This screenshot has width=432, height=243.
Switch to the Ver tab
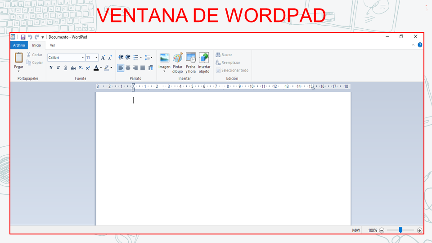tap(52, 45)
